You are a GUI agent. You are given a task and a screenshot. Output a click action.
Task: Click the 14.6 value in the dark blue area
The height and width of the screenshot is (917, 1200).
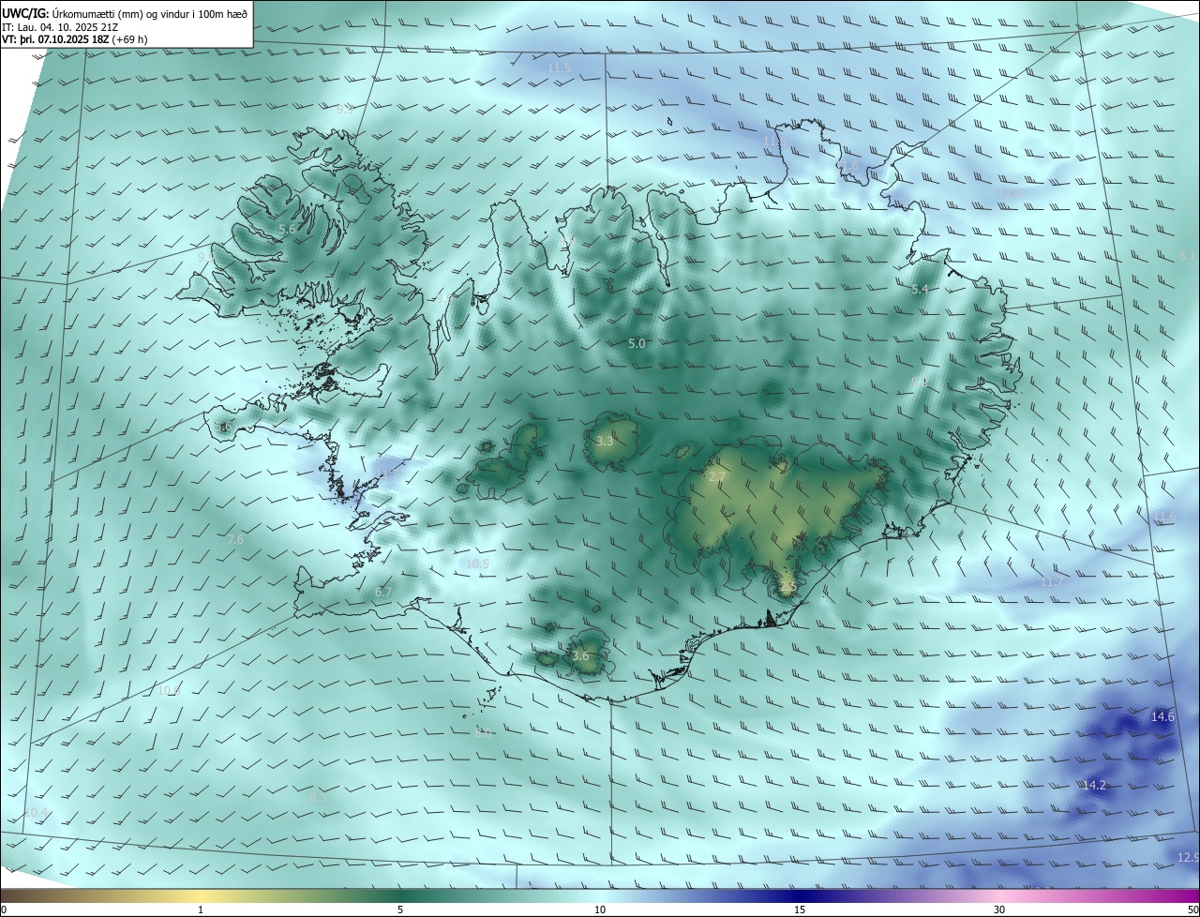click(x=1162, y=717)
